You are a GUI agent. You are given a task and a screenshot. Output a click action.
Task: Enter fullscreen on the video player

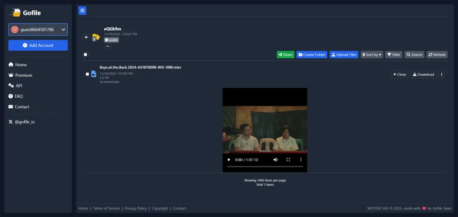pos(288,160)
